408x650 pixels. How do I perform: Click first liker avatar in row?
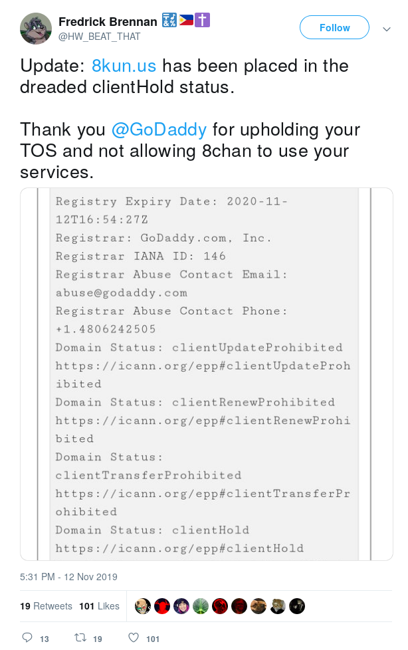[x=143, y=606]
